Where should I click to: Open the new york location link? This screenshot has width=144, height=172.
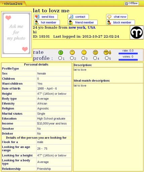click(77, 28)
